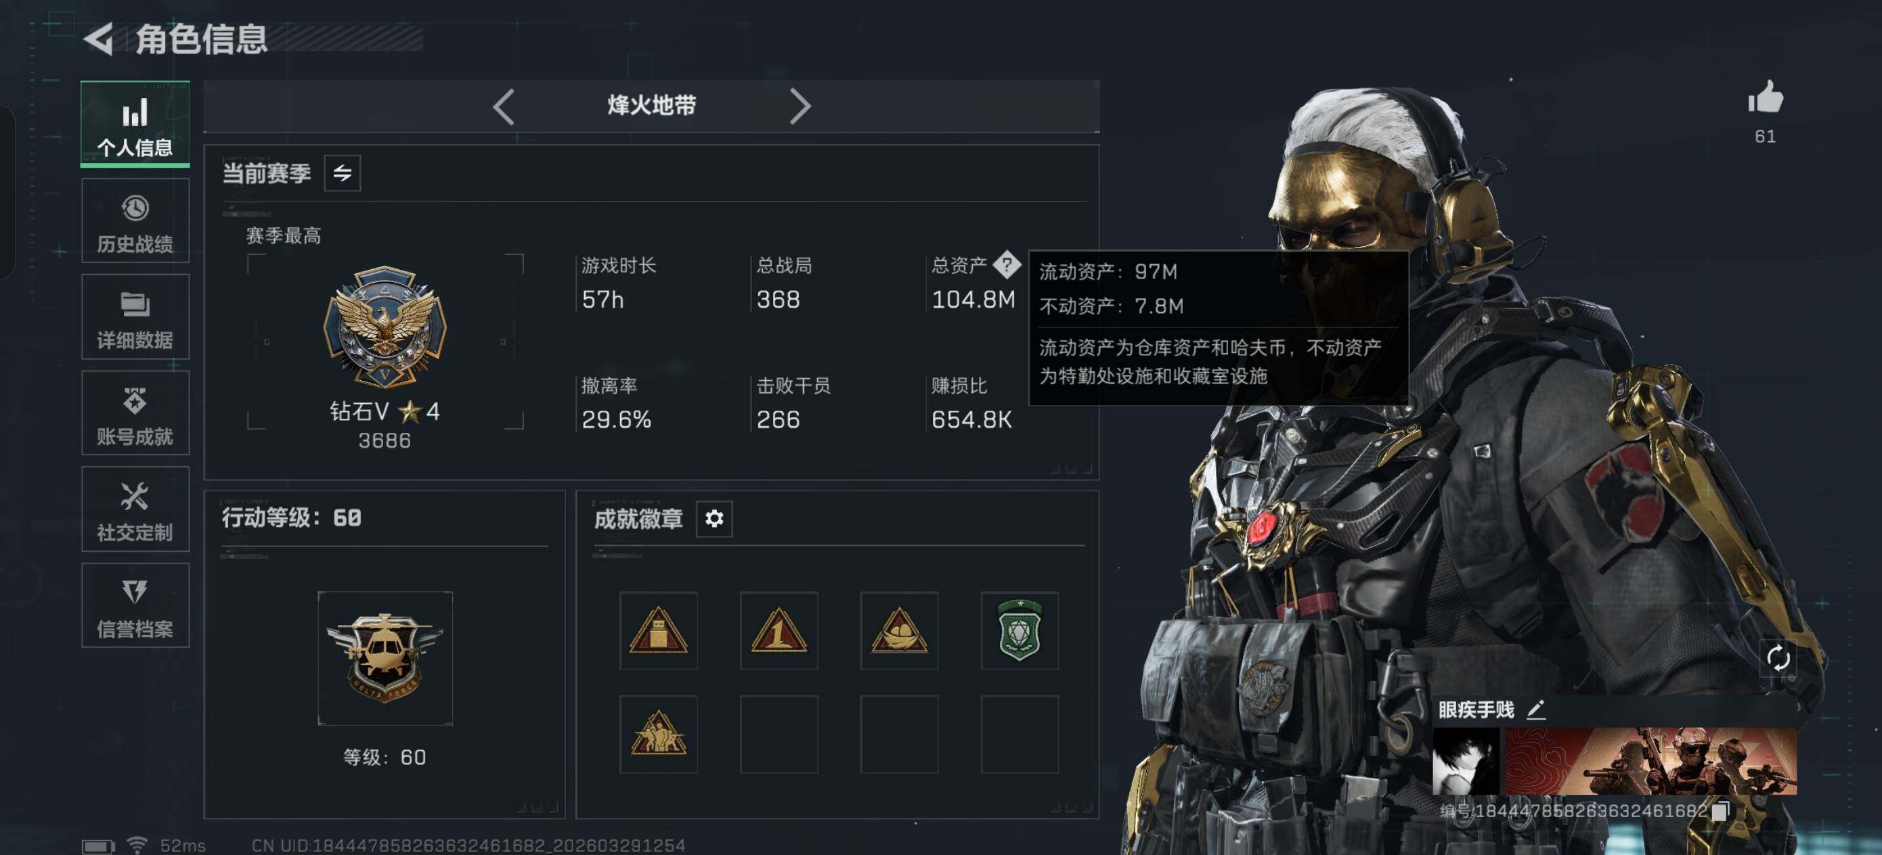Click the player avatar thumbnail
This screenshot has height=855, width=1882.
pos(1466,761)
